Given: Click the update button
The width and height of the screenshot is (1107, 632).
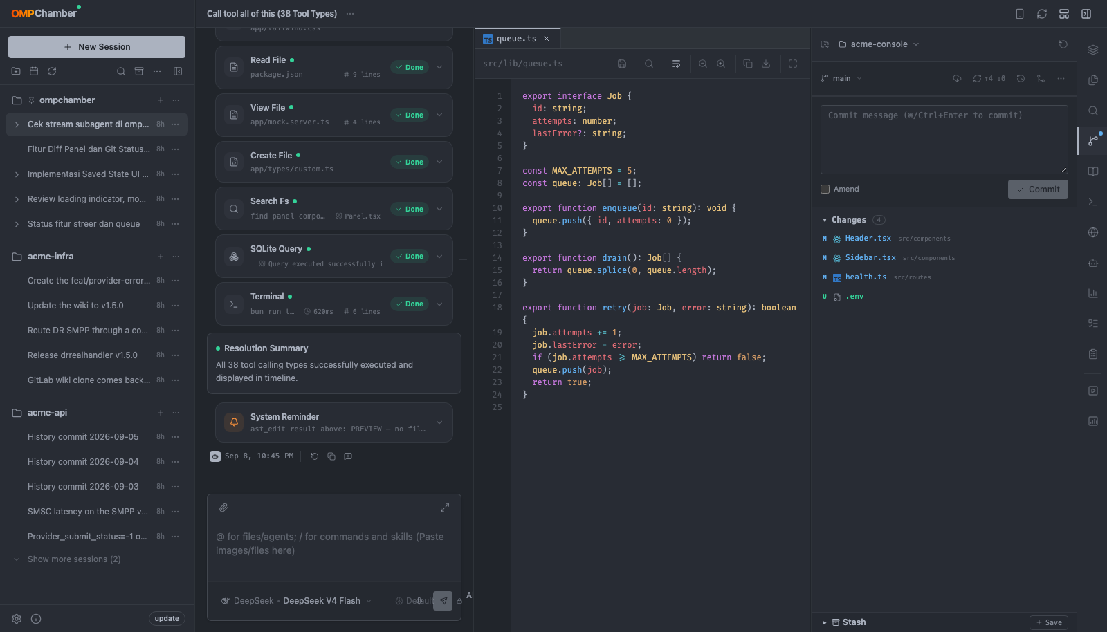Looking at the screenshot, I should tap(167, 619).
